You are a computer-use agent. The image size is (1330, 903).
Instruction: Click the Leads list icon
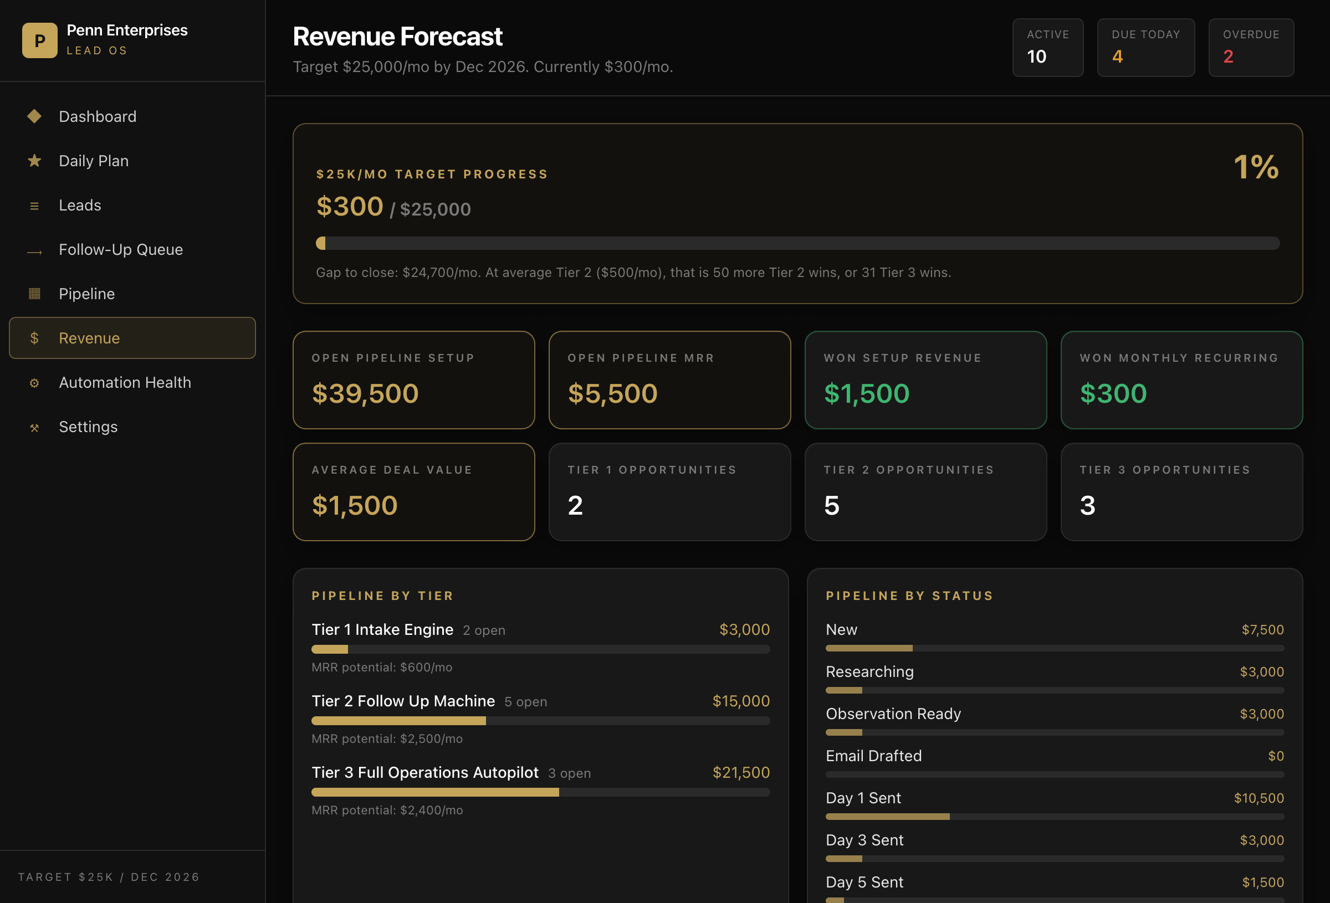[x=34, y=206]
